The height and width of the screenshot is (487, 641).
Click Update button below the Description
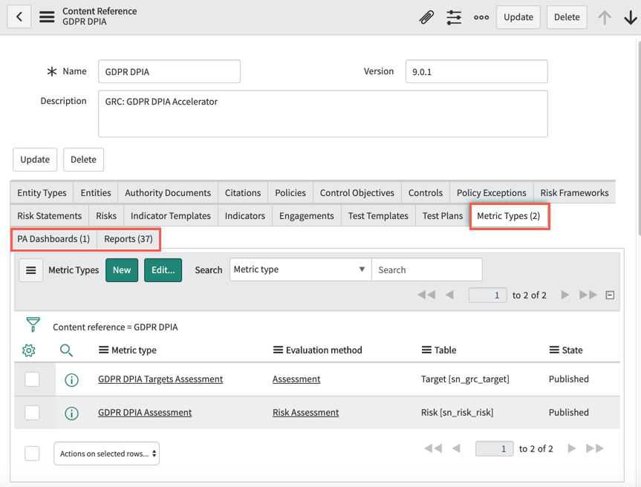pyautogui.click(x=35, y=160)
